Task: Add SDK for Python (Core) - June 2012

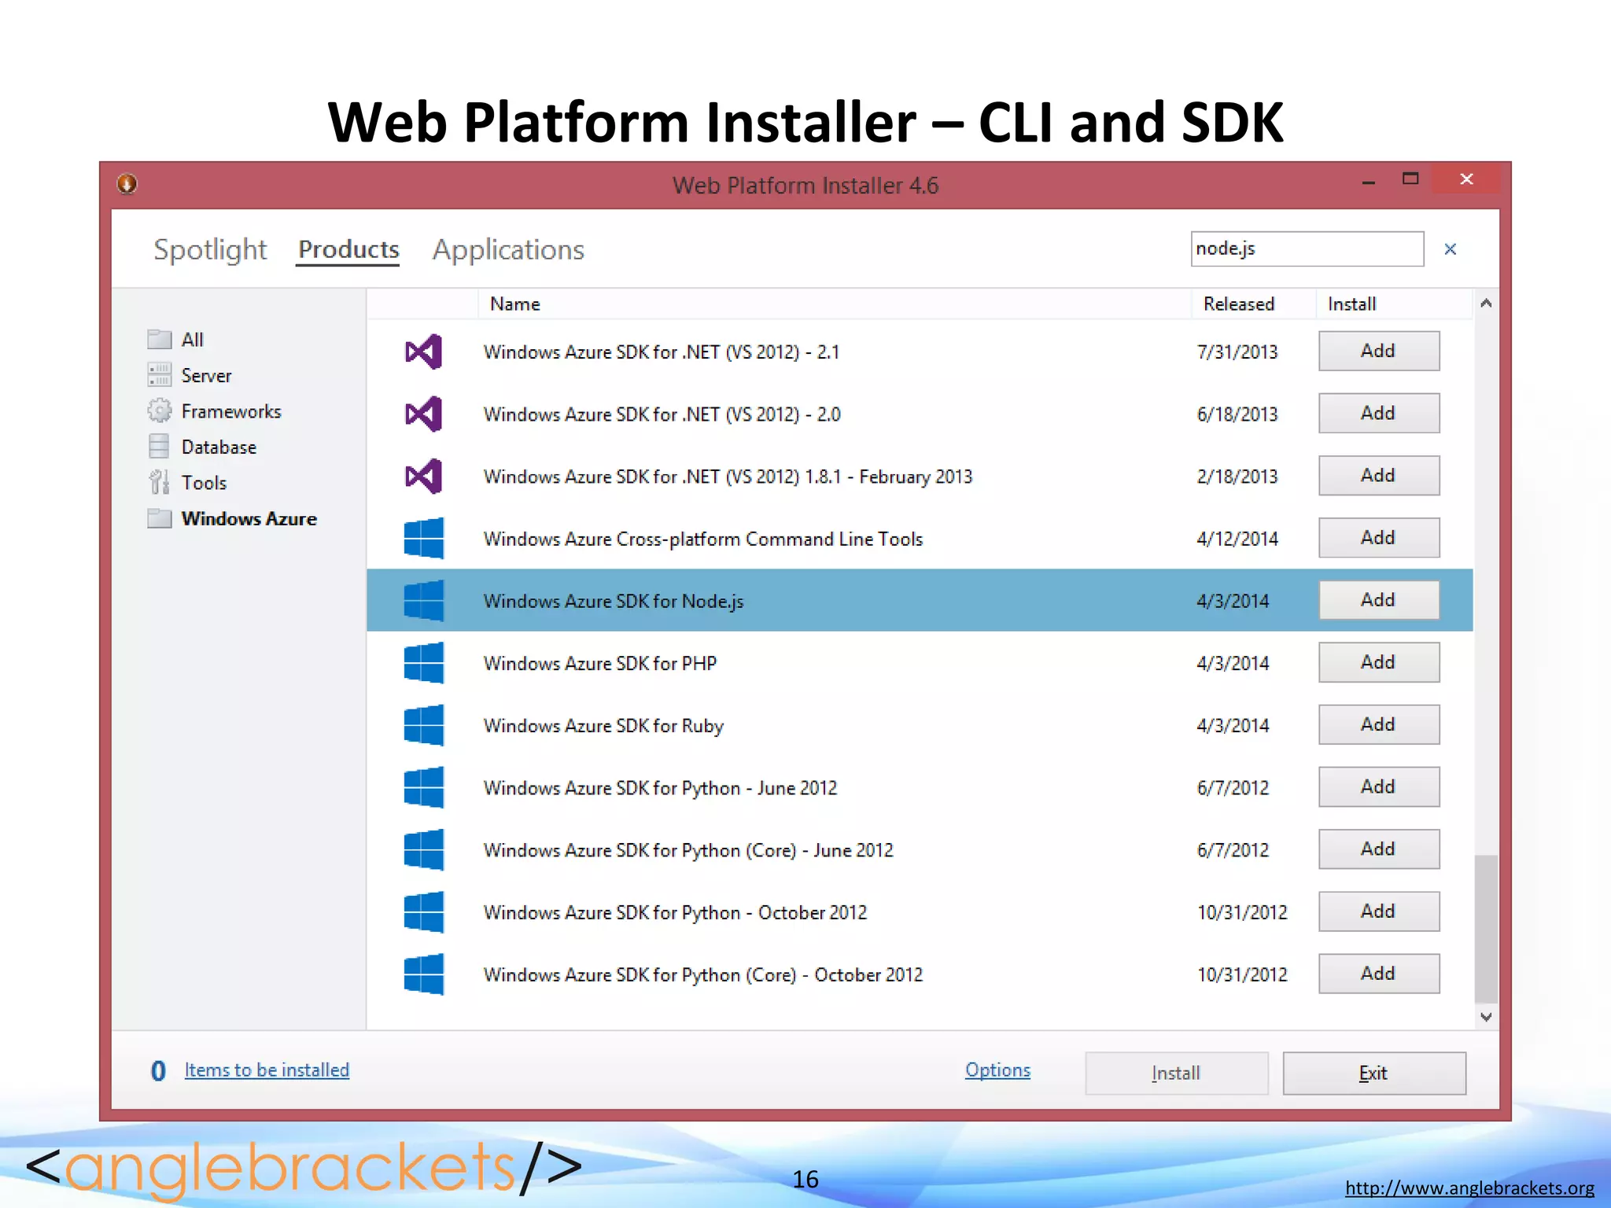Action: coord(1379,849)
